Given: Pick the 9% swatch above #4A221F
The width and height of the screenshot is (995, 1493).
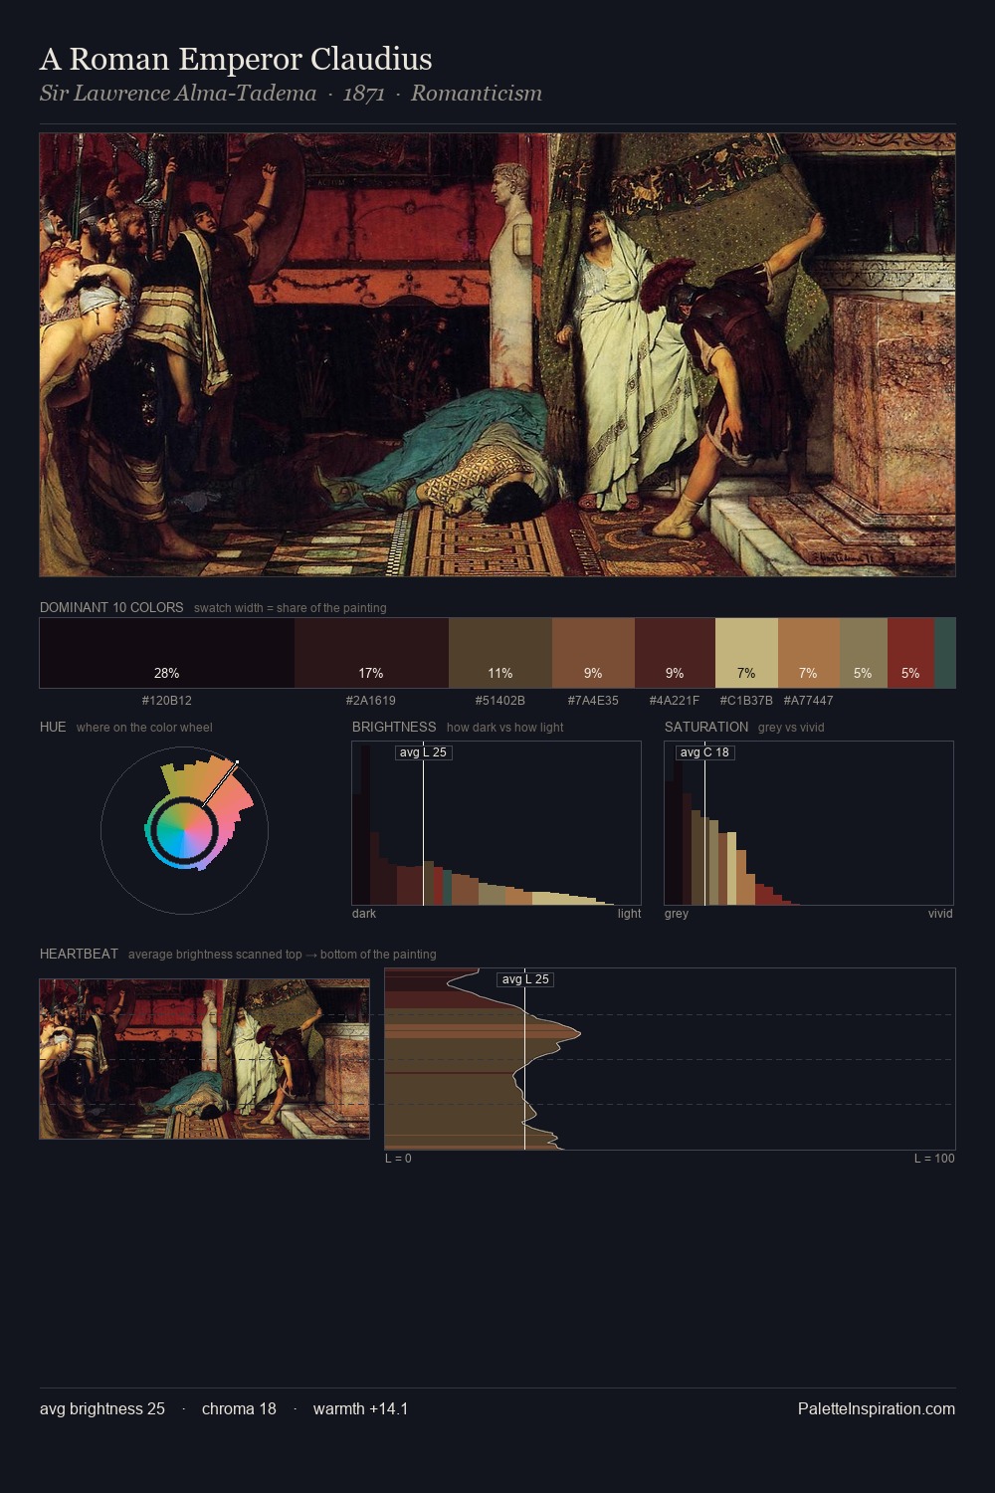Looking at the screenshot, I should click(x=675, y=653).
